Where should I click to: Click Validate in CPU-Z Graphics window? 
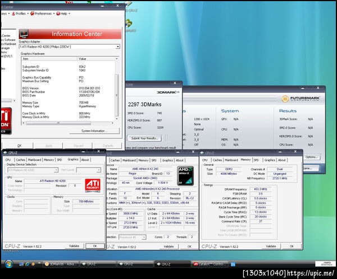click(x=74, y=246)
